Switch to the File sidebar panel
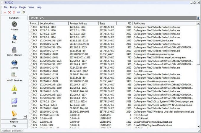 tap(14, 126)
